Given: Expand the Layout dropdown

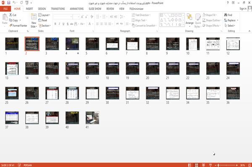Looking at the screenshot, I should pos(44,15).
